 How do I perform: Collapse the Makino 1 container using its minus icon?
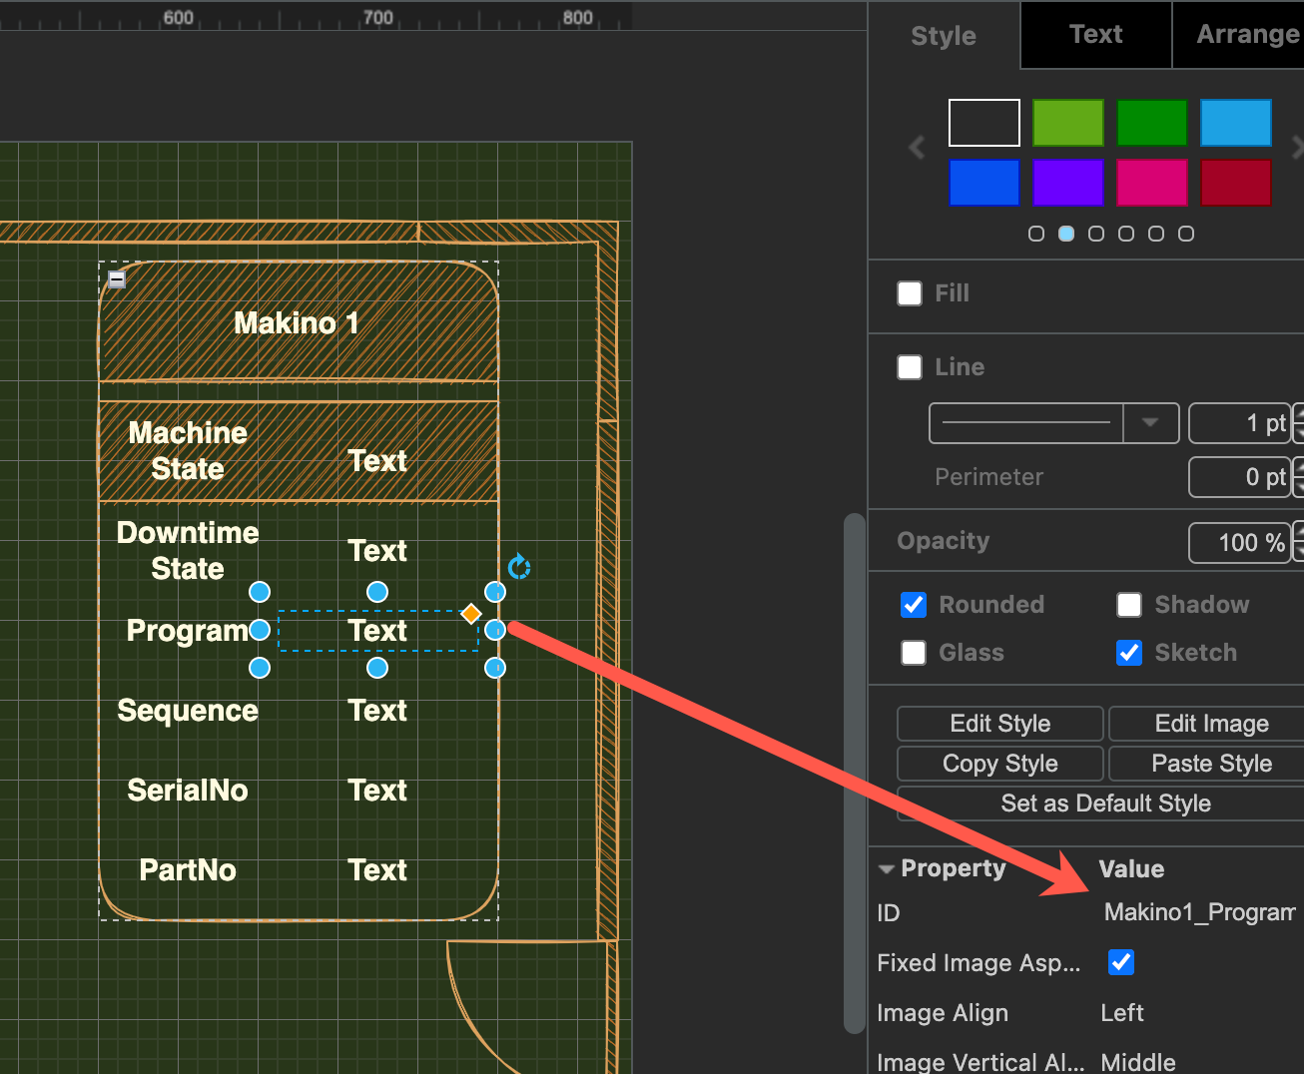pyautogui.click(x=117, y=279)
